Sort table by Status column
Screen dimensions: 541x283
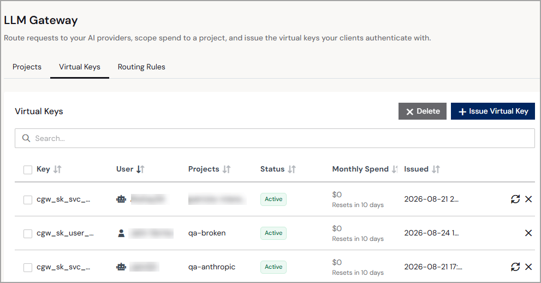pyautogui.click(x=292, y=169)
